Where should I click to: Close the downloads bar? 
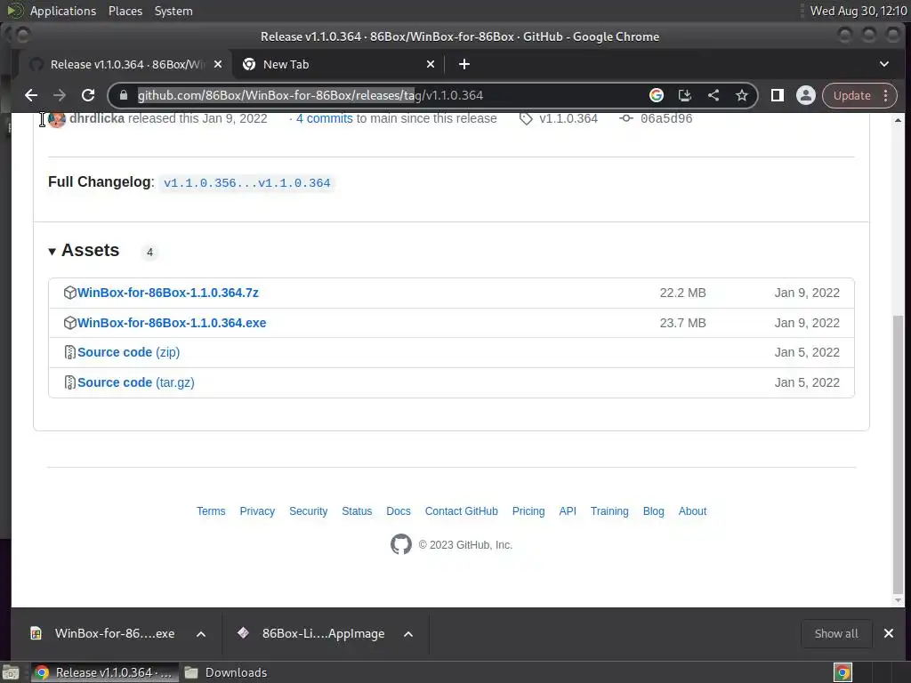889,633
